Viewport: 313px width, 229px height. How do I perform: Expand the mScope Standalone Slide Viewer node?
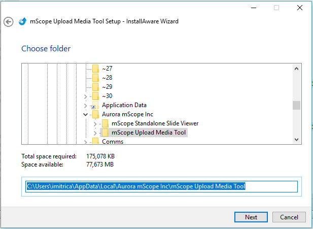[95, 124]
